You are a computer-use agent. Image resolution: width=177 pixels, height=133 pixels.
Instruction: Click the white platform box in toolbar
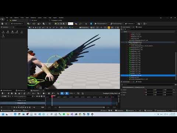70,24
